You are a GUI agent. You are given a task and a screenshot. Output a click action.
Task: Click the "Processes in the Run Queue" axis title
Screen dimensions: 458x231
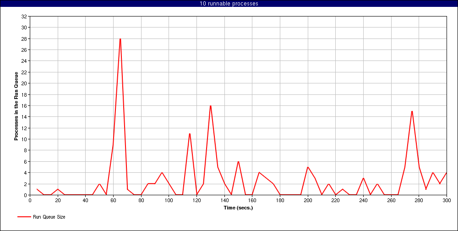pyautogui.click(x=16, y=106)
